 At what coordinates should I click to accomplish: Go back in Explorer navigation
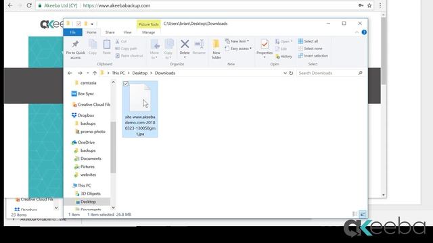(70, 73)
